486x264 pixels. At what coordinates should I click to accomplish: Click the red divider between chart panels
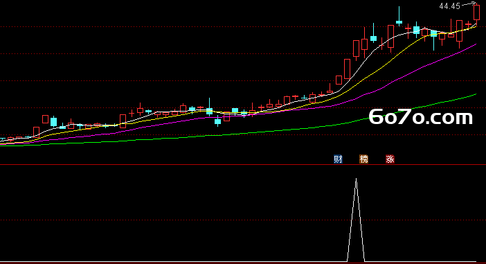(x=243, y=165)
